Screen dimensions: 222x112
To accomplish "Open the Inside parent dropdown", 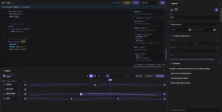I will pyautogui.click(x=194, y=24).
